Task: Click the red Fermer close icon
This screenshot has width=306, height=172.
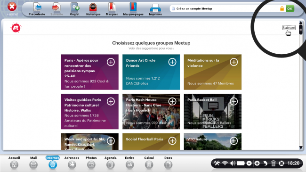Action: pos(12,7)
